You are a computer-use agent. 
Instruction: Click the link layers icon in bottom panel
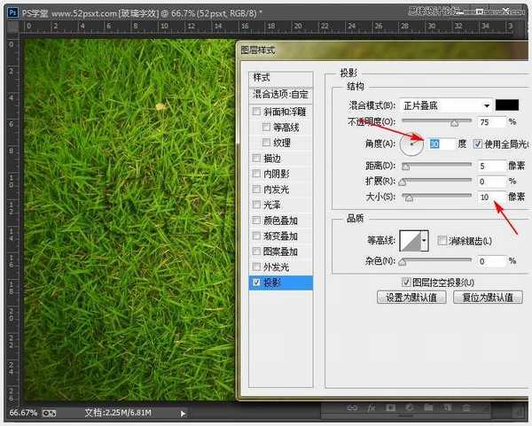tap(352, 408)
